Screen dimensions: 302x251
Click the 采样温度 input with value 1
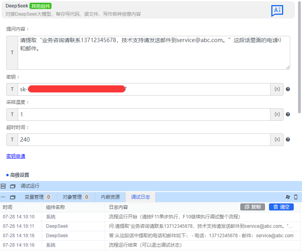click(x=144, y=114)
